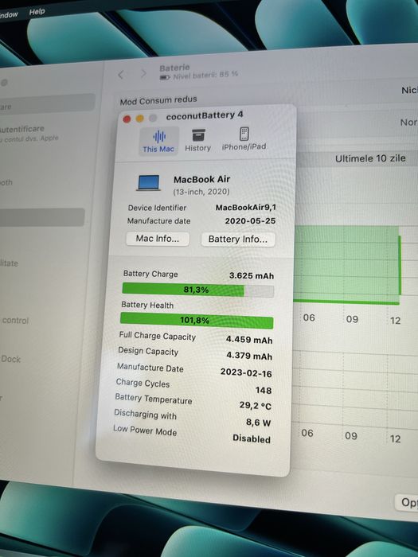The width and height of the screenshot is (418, 557).
Task: Click the Ultimele 10 zile tab in Settings
Action: [x=370, y=158]
